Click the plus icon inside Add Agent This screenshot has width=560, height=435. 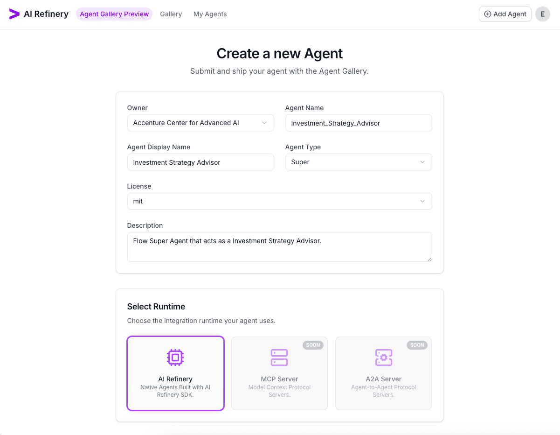point(488,14)
